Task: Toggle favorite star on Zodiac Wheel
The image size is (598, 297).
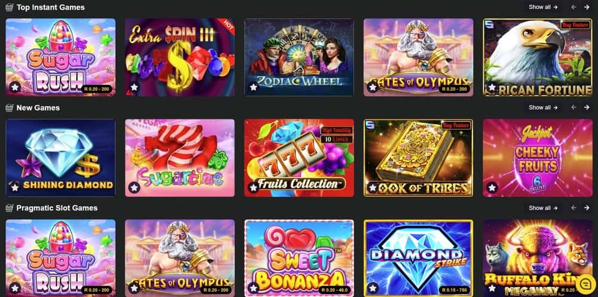Action: pyautogui.click(x=254, y=87)
